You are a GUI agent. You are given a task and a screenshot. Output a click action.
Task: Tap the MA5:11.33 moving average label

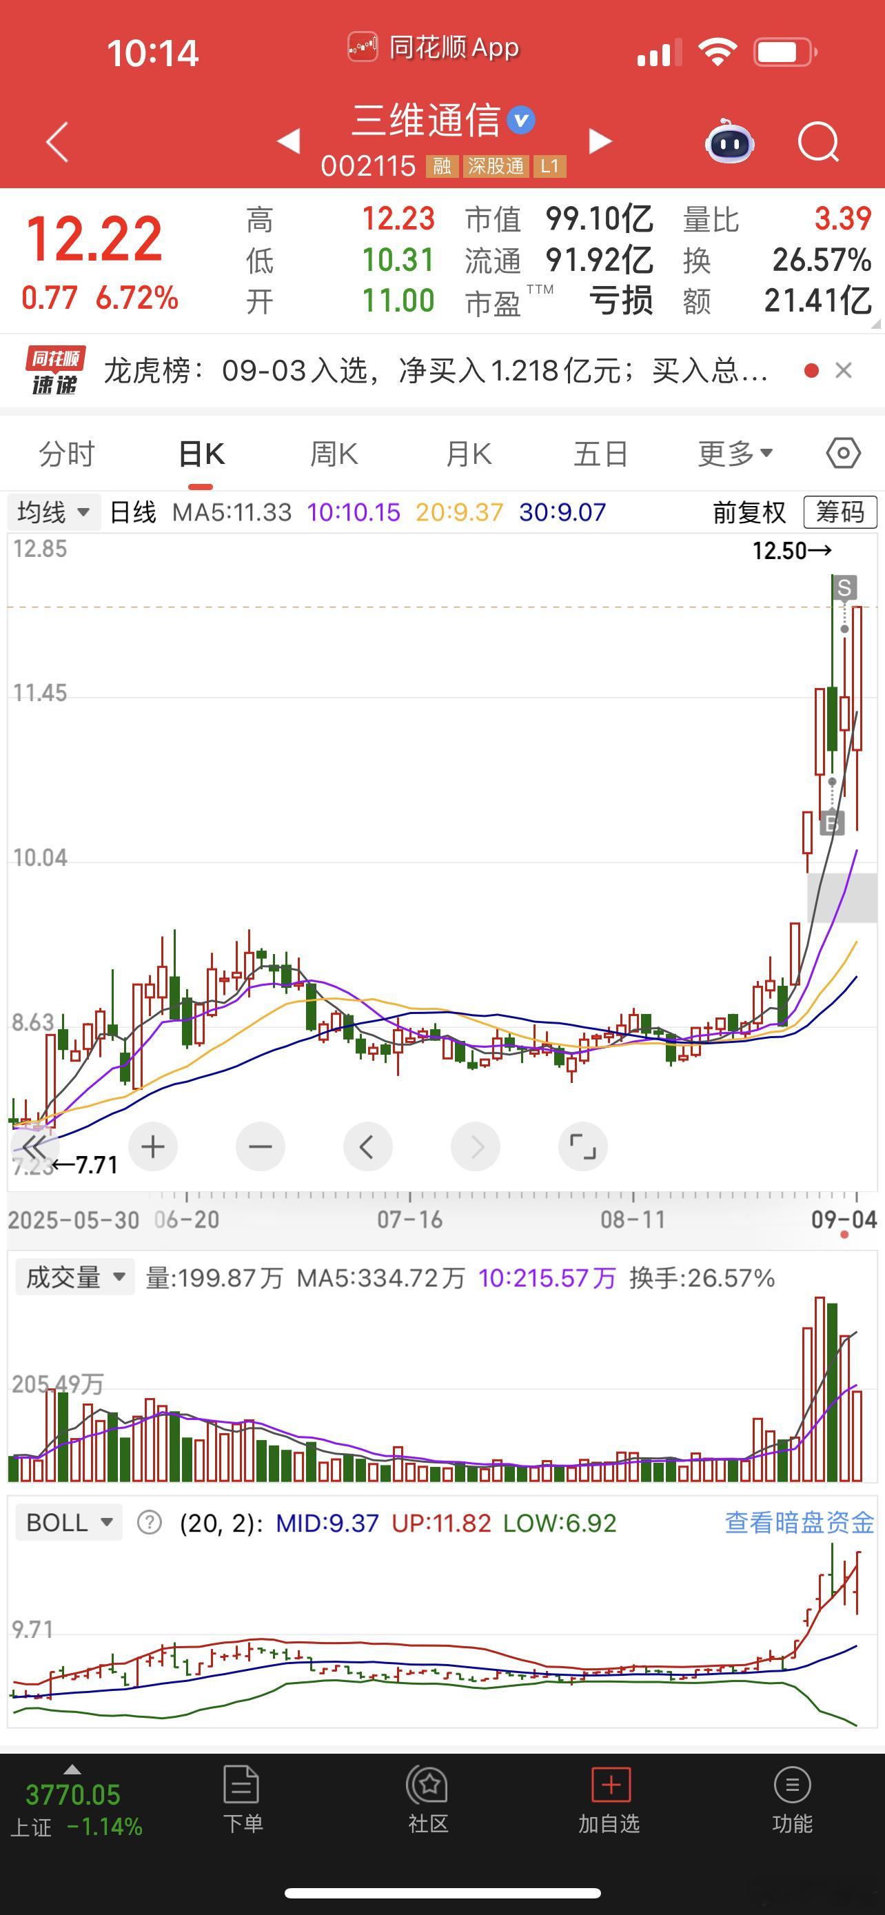[232, 512]
